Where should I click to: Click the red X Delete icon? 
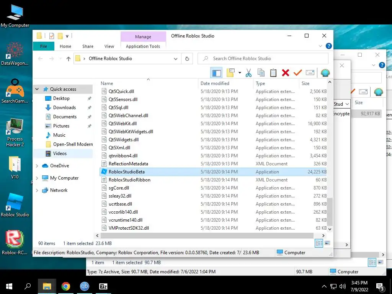click(x=286, y=73)
